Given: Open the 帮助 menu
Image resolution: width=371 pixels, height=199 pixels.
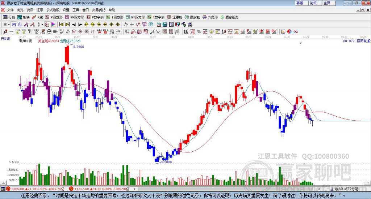Looking at the screenshot, I should point(112,10).
